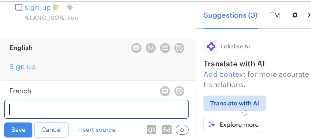Open suggestions settings gear
Viewport: 311px width, 139px height.
click(295, 15)
